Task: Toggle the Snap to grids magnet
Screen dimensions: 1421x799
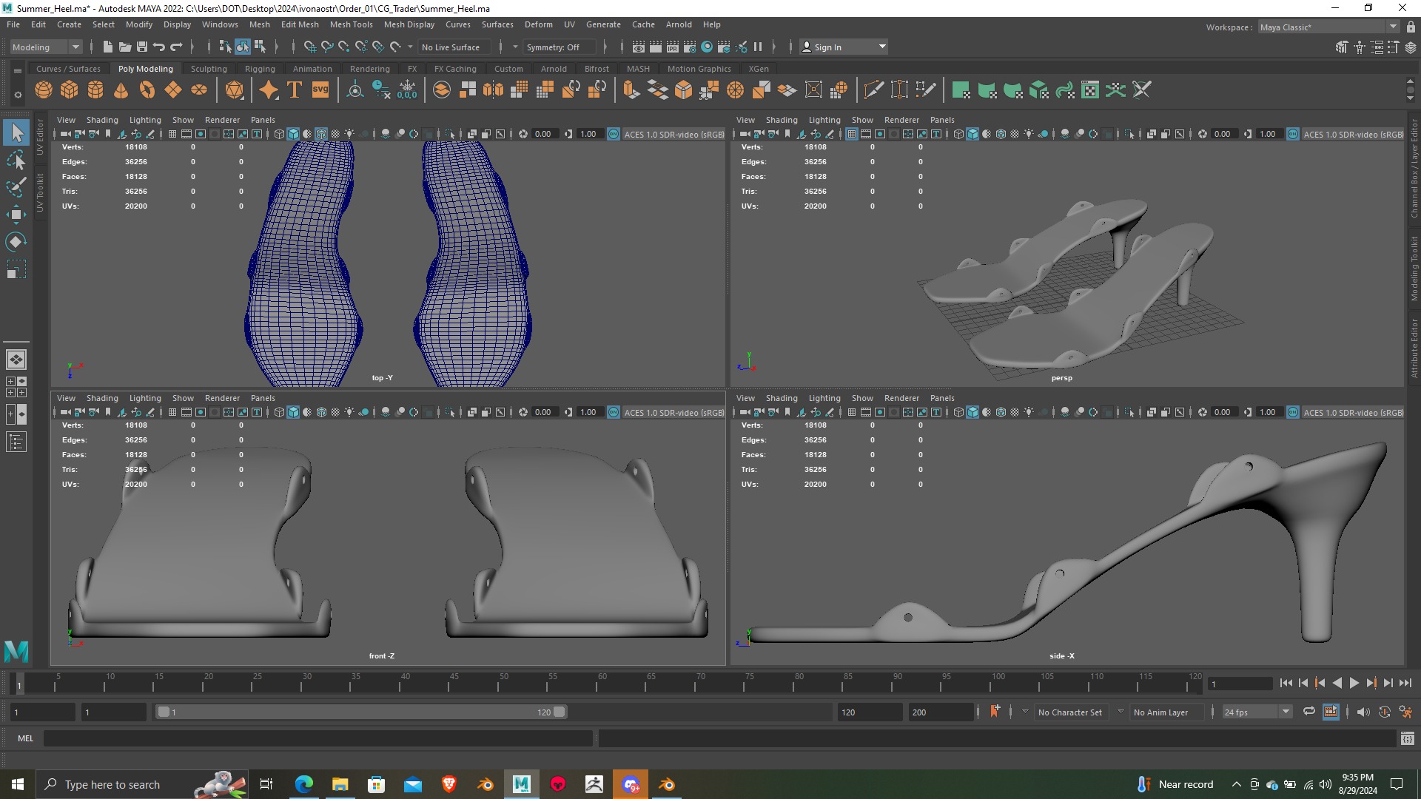Action: [x=310, y=47]
